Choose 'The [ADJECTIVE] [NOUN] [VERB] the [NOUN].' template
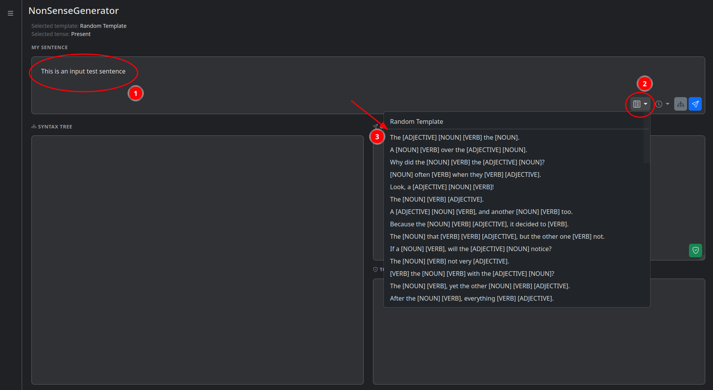The width and height of the screenshot is (713, 390). [454, 137]
